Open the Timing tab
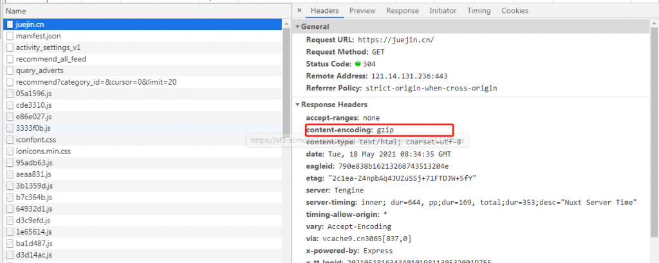Image resolution: width=659 pixels, height=263 pixels. point(479,11)
